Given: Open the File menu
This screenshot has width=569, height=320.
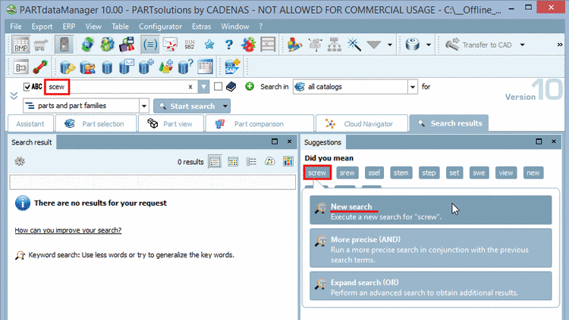Looking at the screenshot, I should [x=16, y=26].
